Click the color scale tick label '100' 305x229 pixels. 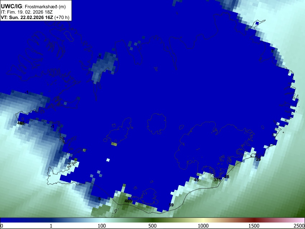pyautogui.click(x=102, y=226)
